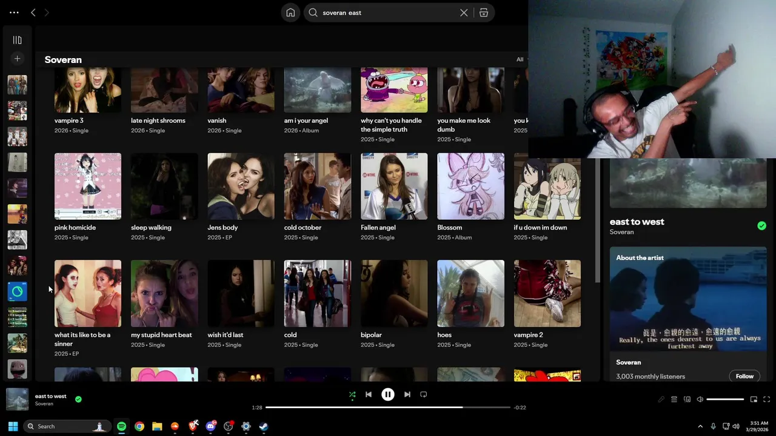Open Soveran artist link in right panel
The image size is (776, 436).
[621, 232]
